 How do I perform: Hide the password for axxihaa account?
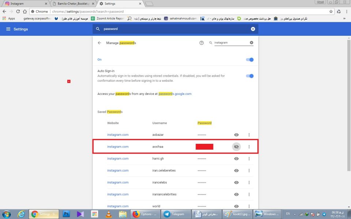(x=236, y=147)
